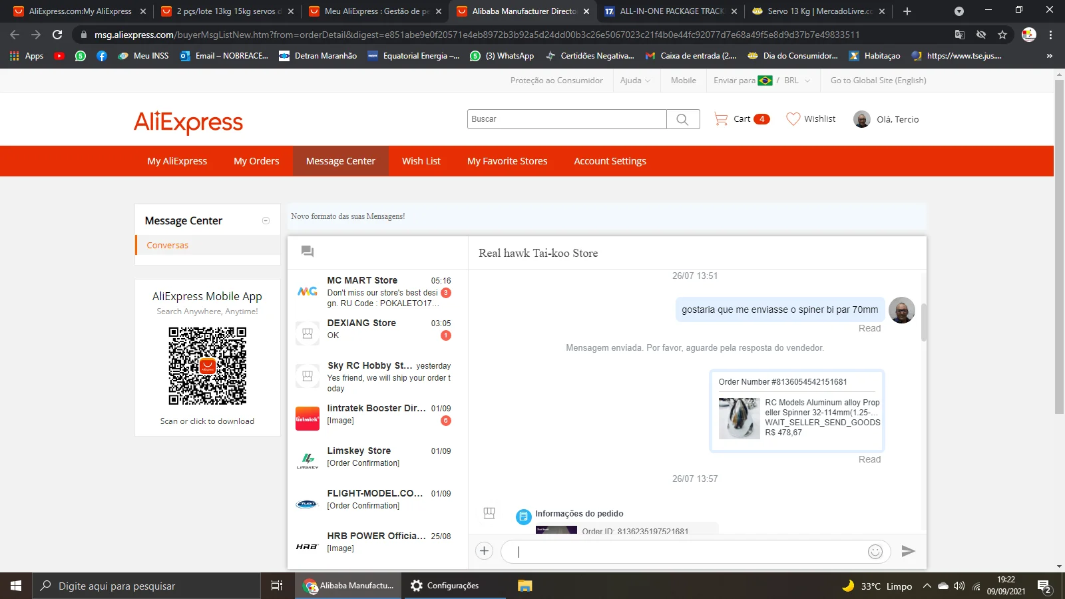Click the search magnifier icon button
This screenshot has height=599, width=1065.
click(x=682, y=119)
